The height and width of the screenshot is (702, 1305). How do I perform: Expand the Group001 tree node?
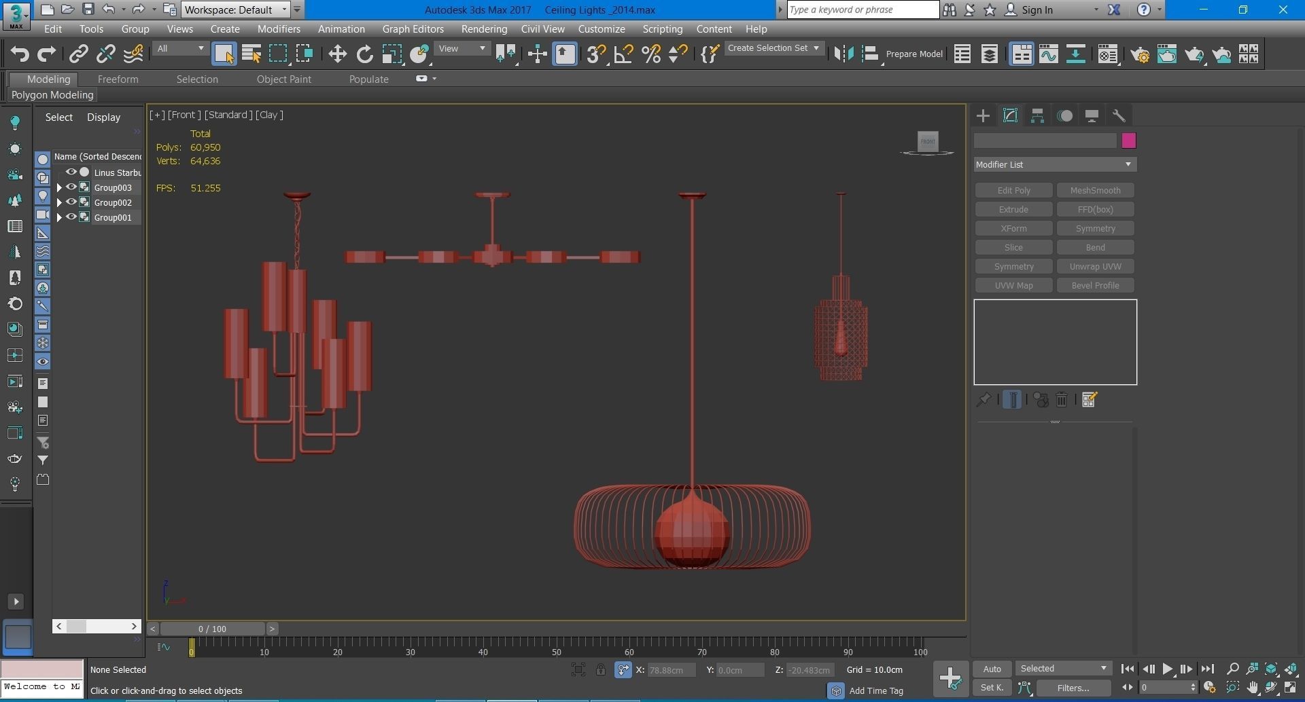coord(59,217)
